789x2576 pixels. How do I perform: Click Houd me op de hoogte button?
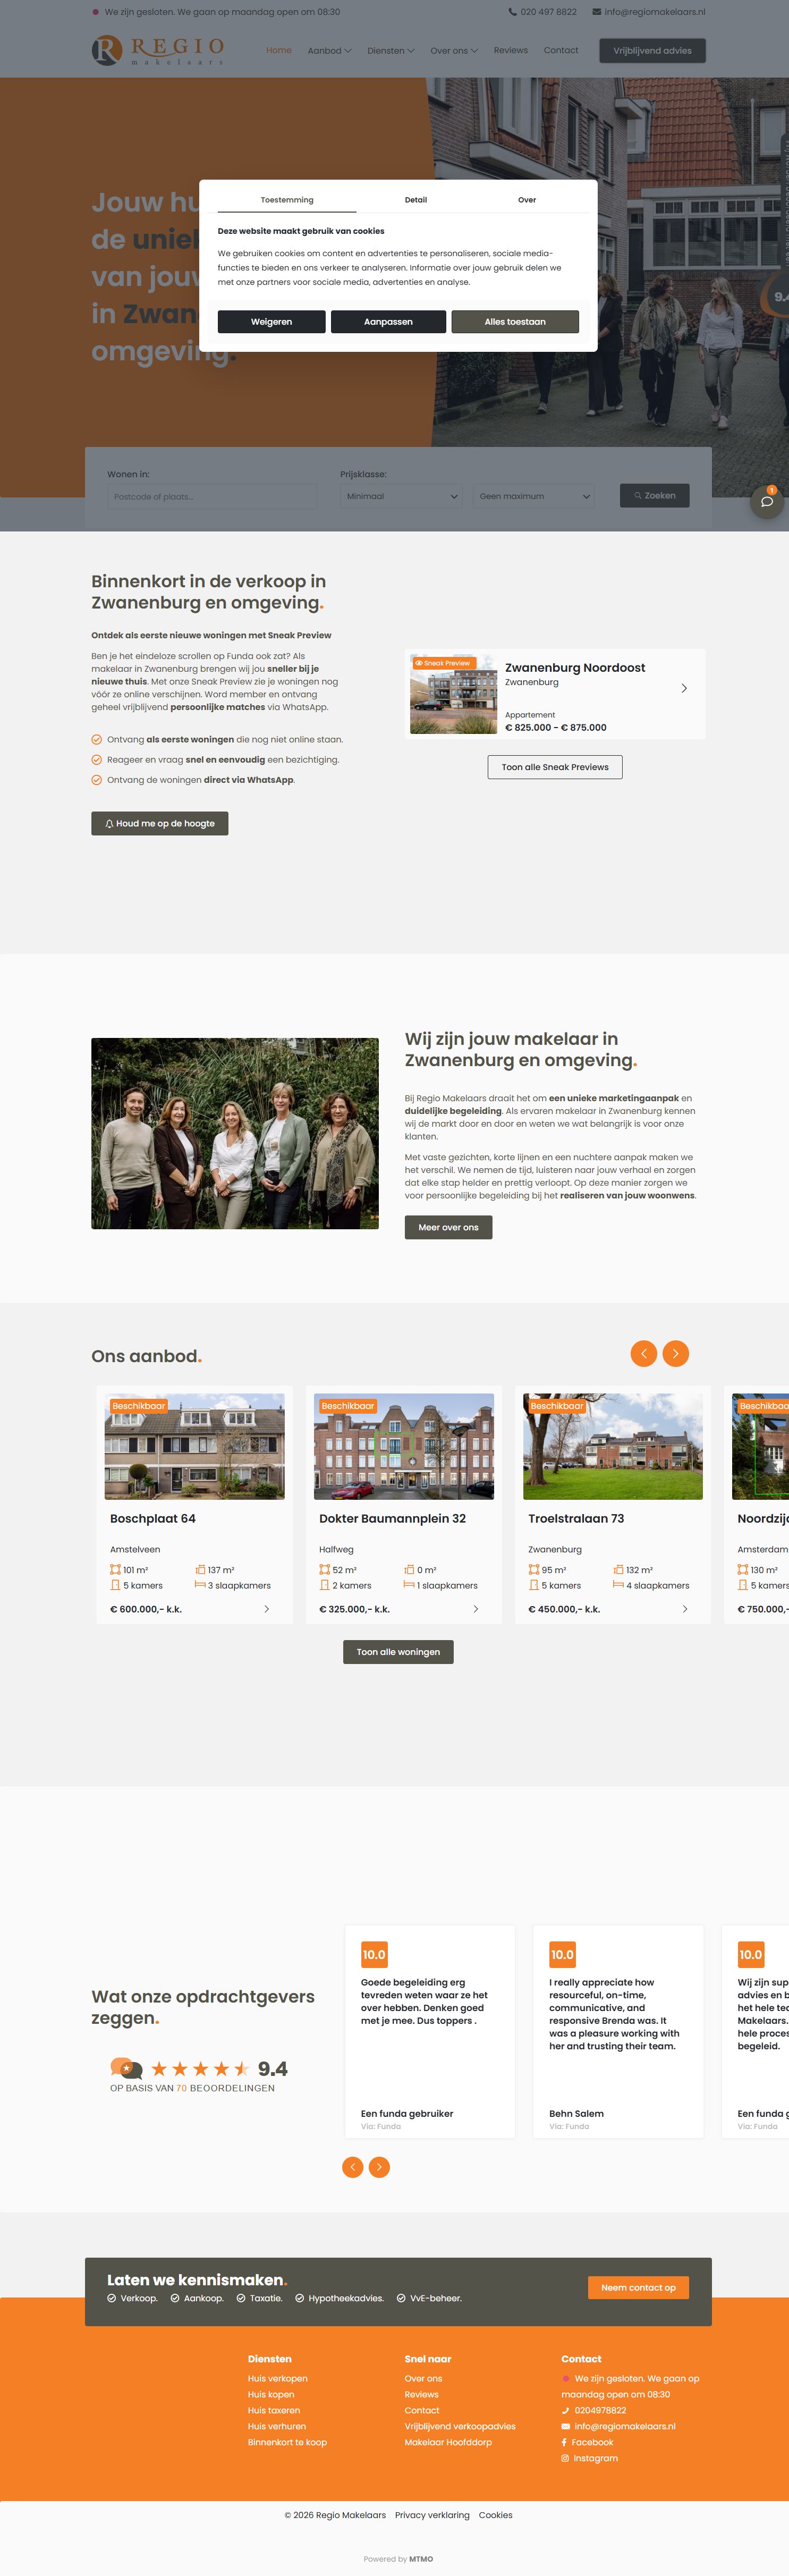click(160, 823)
